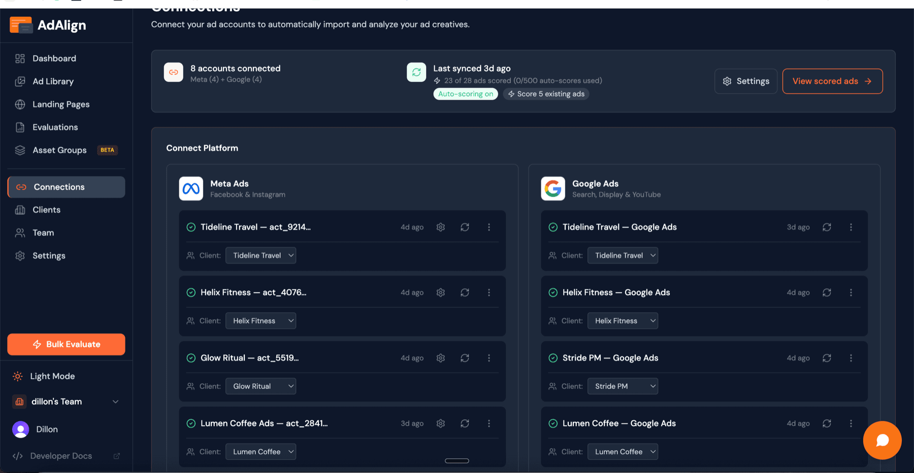
Task: Click Last synced 3d ago text
Action: click(472, 68)
